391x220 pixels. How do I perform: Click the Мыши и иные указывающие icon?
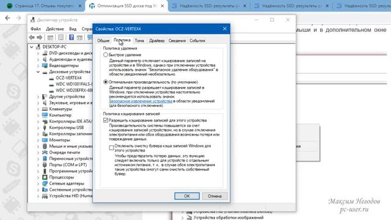pyautogui.click(x=45, y=146)
